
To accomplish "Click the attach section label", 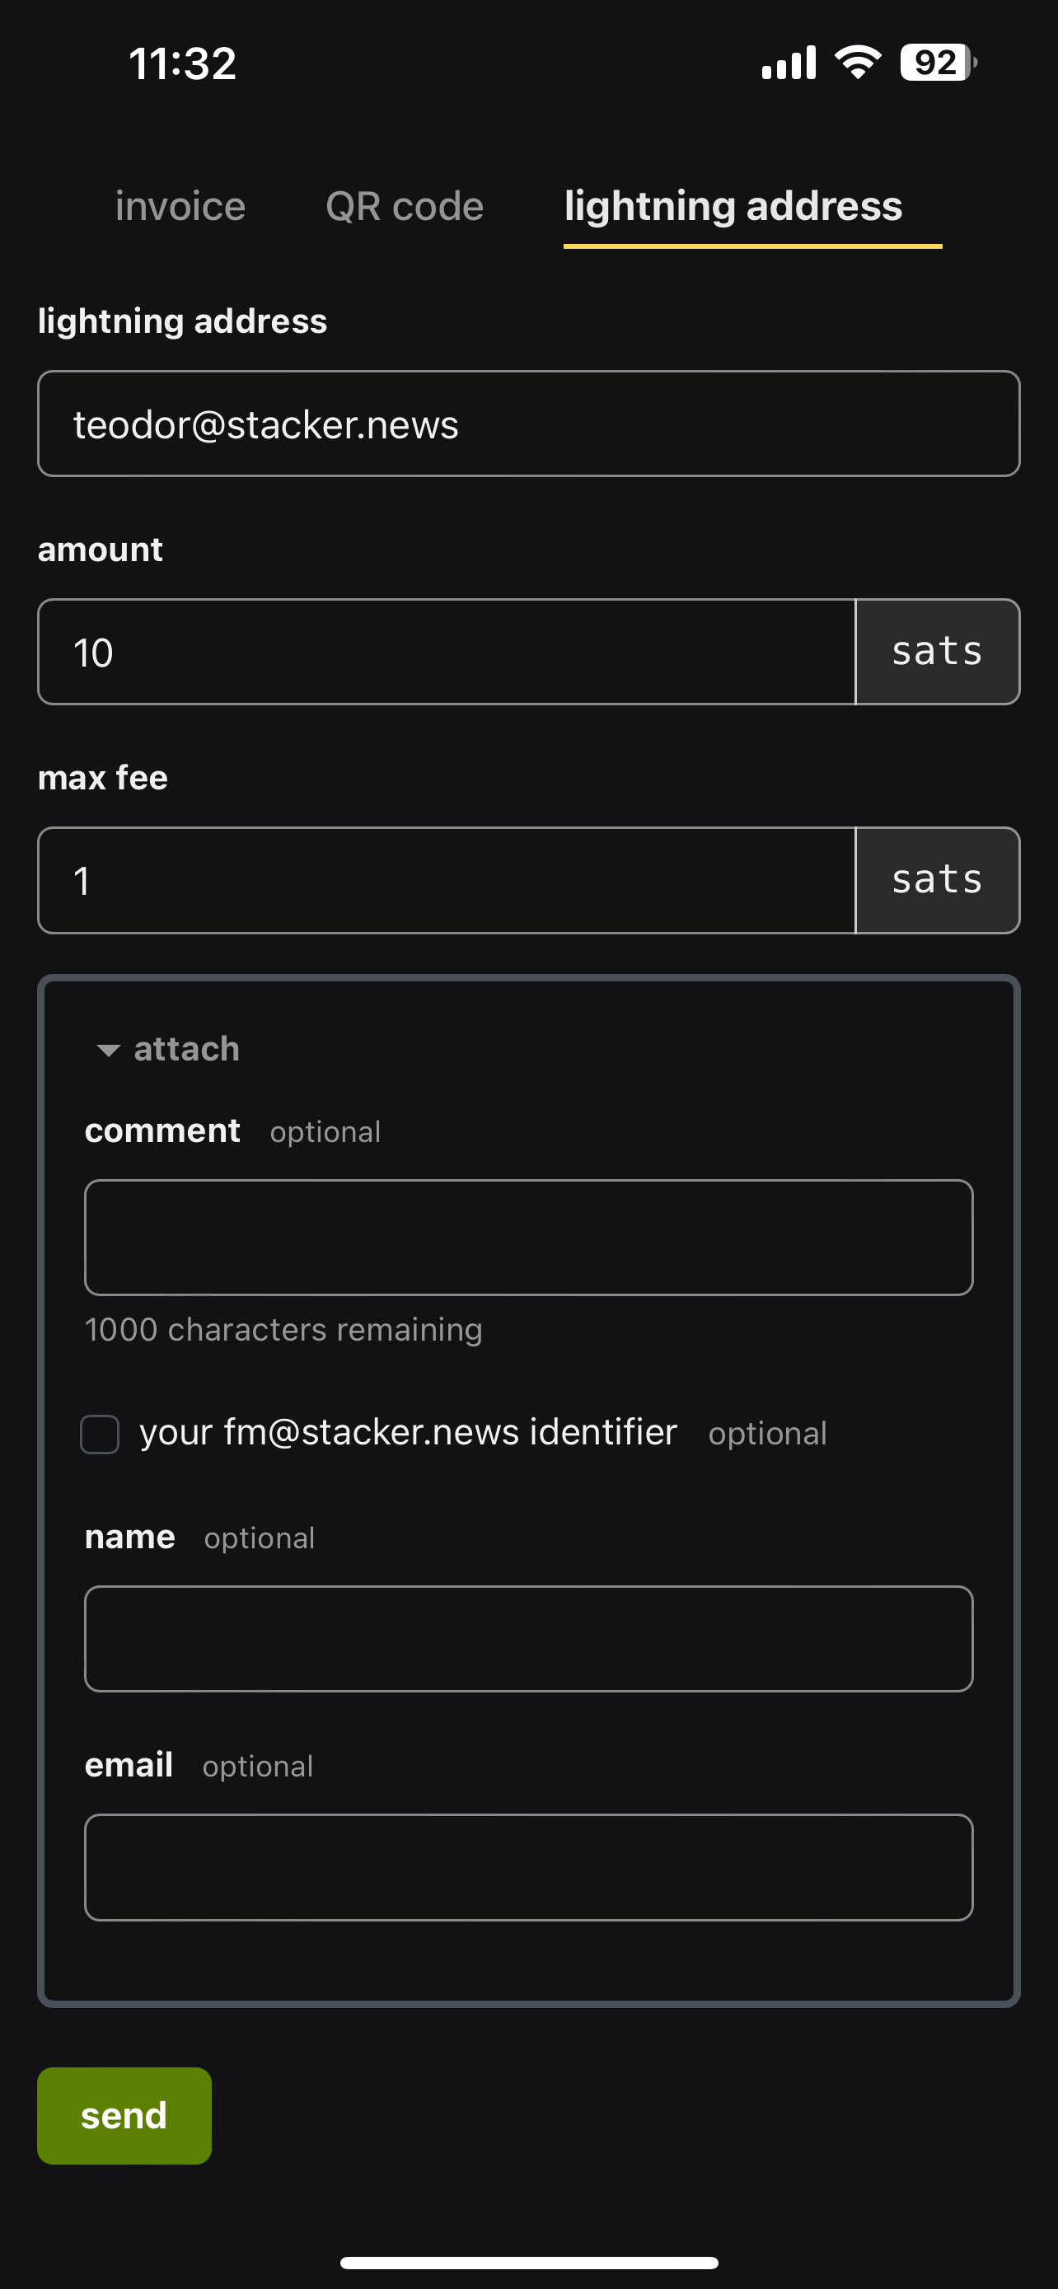I will pos(186,1050).
